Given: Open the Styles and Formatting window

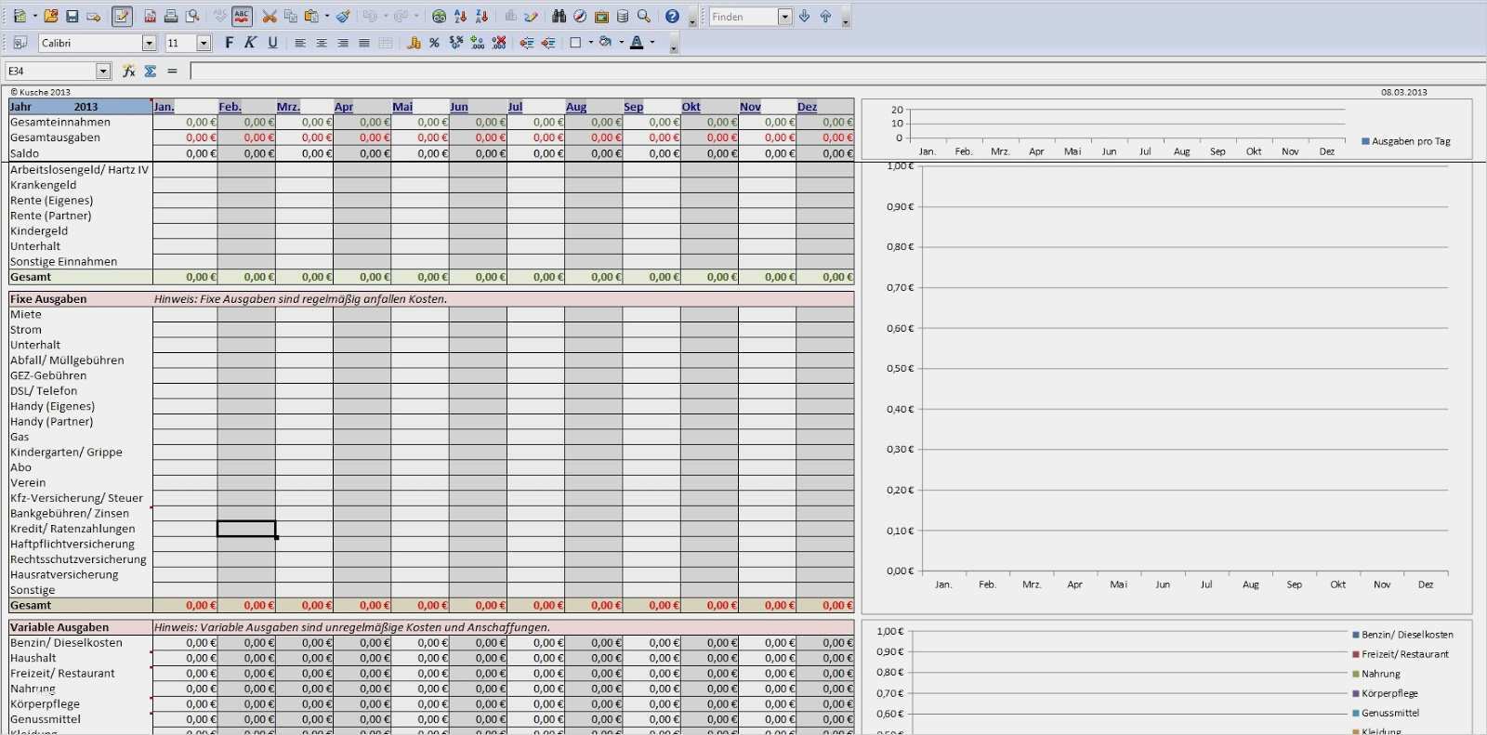Looking at the screenshot, I should tap(20, 43).
